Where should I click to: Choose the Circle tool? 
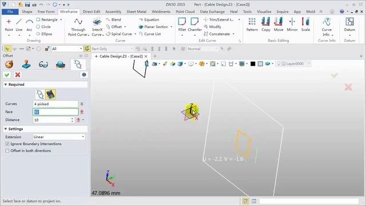coord(43,27)
